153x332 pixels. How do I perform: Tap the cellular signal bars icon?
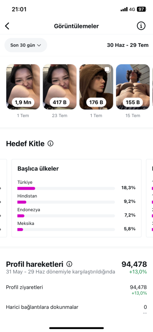tap(124, 9)
